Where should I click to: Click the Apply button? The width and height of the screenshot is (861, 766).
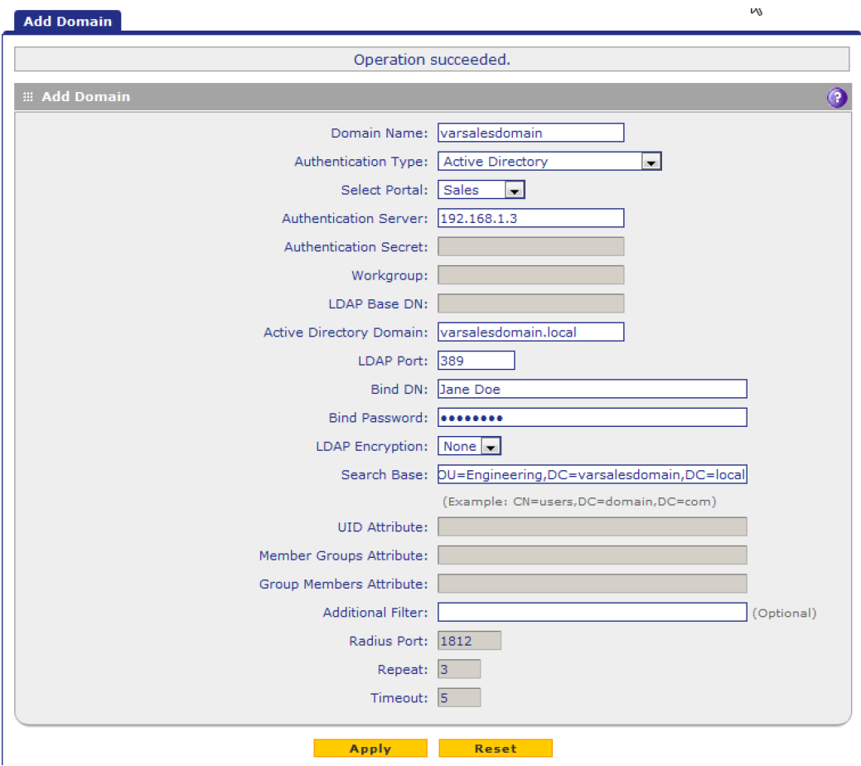coord(370,749)
